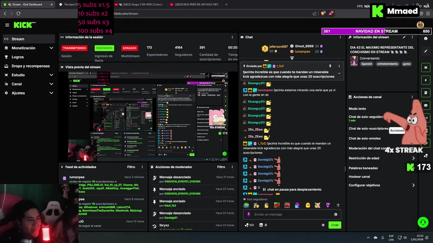This screenshot has height=243, width=433.
Task: Open chat settings gear icon
Action: [323, 225]
